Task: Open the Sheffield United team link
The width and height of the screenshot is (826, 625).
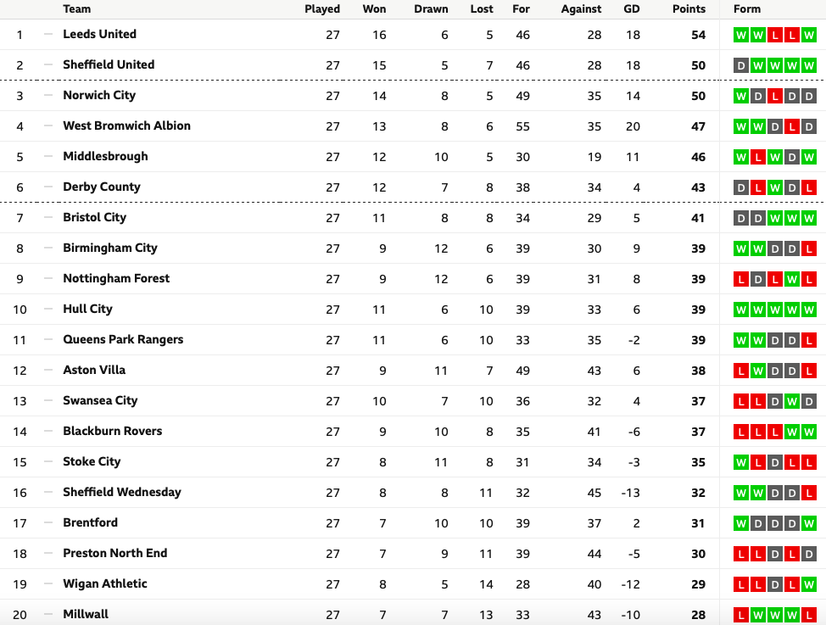Action: click(x=109, y=64)
